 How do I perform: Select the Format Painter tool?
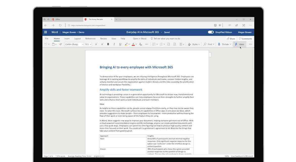pos(61,44)
